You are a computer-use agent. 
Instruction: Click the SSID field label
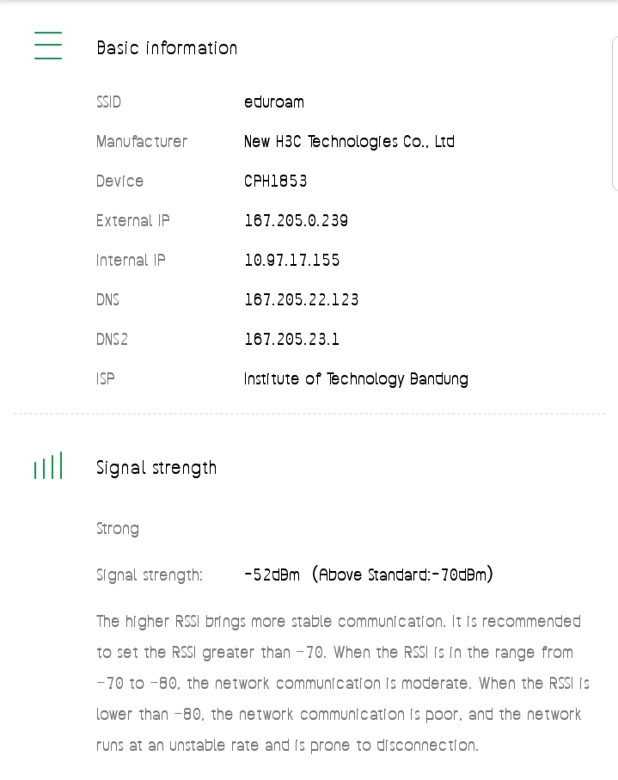tap(109, 102)
